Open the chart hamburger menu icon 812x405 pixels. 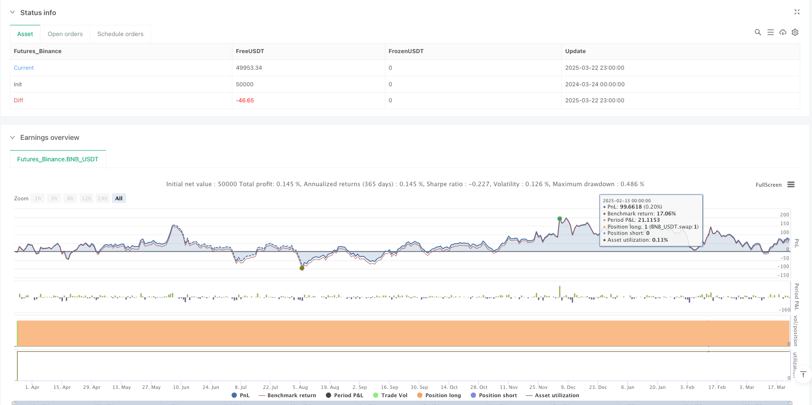click(x=791, y=185)
